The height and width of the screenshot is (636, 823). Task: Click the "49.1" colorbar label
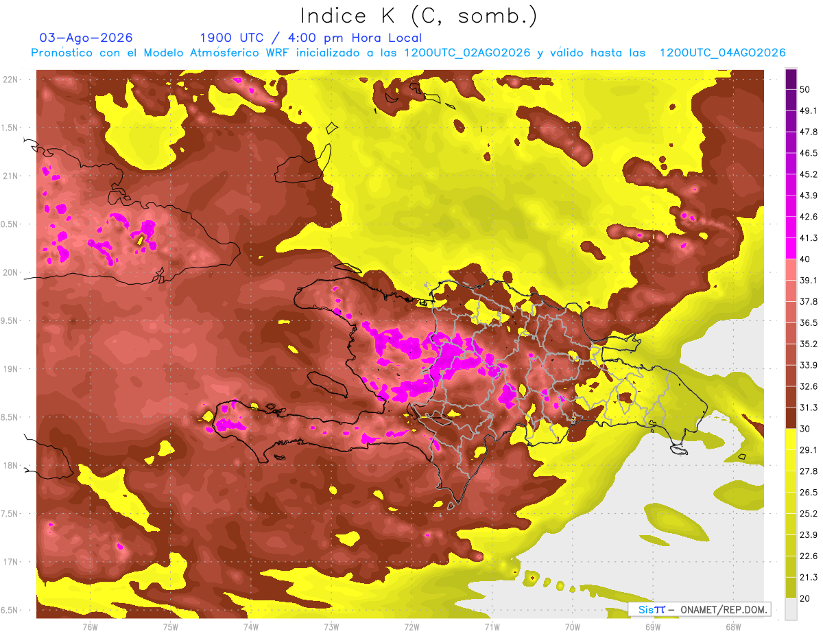(x=809, y=110)
